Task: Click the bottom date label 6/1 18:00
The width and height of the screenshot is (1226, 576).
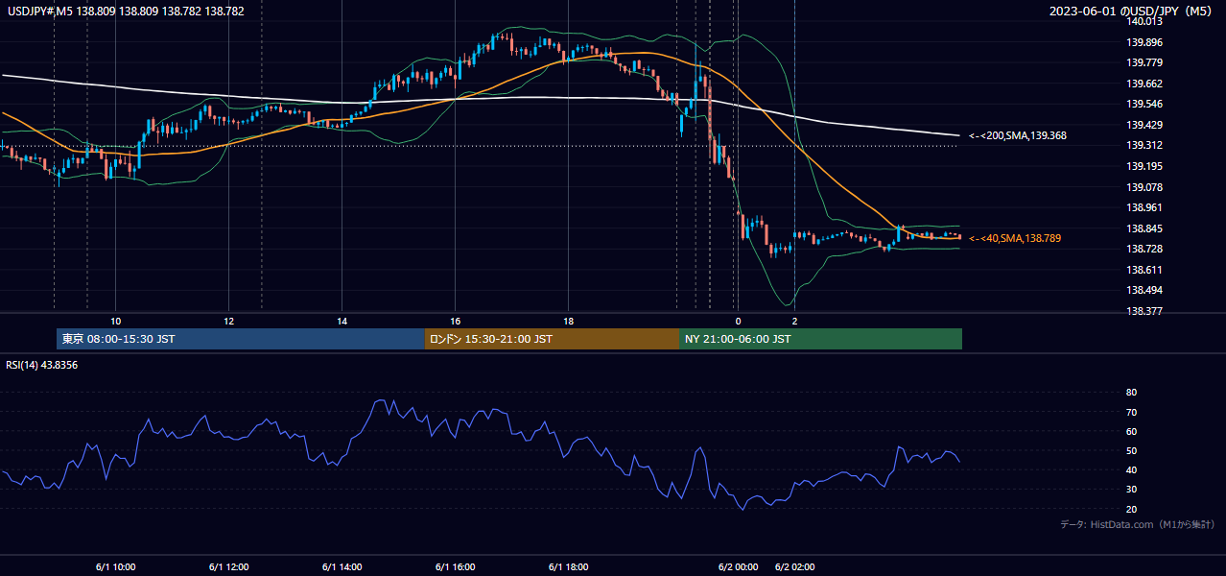Action: point(568,566)
